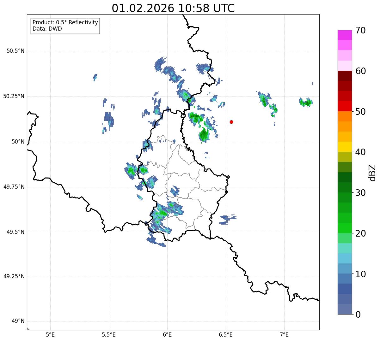The height and width of the screenshot is (341, 380).
Task: Pick the bright red swatch just above 50 dBZ
Action: 345,106
